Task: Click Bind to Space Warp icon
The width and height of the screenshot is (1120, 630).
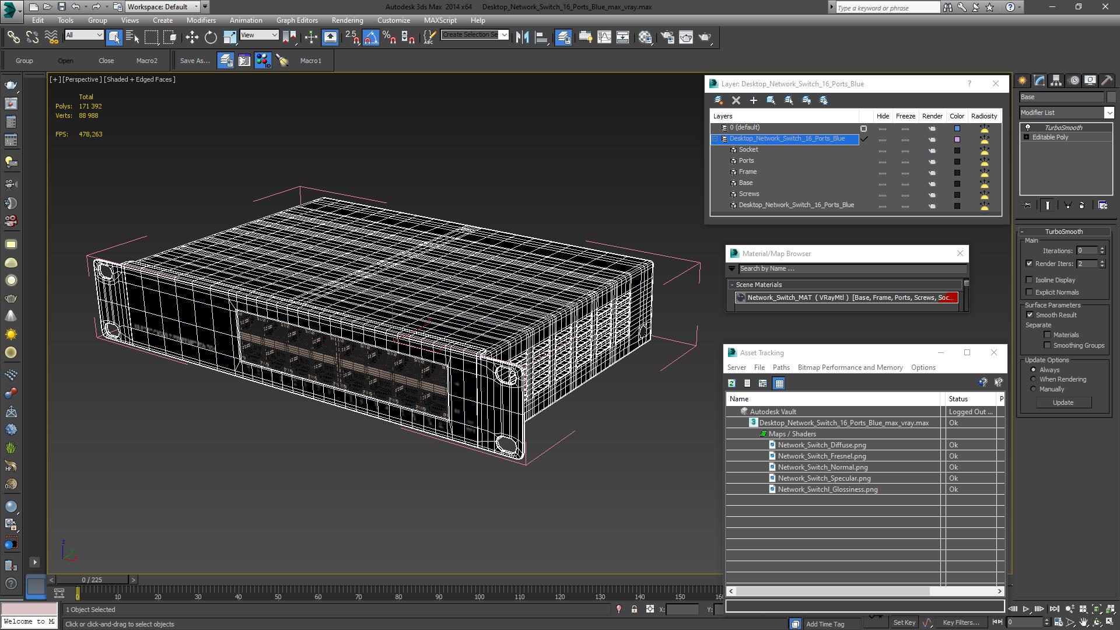Action: [x=51, y=37]
